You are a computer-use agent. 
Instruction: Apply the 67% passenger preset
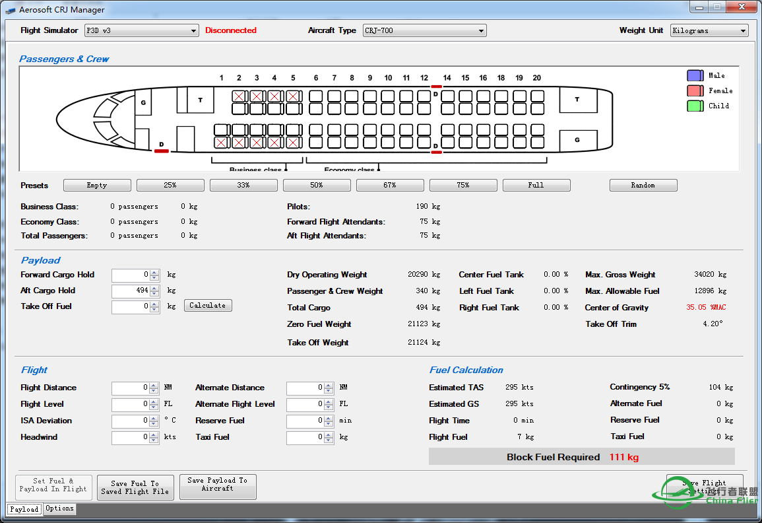[390, 186]
